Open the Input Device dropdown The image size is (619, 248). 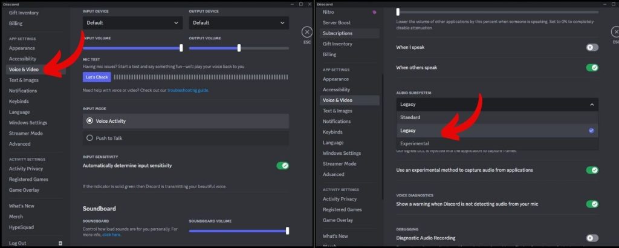132,23
